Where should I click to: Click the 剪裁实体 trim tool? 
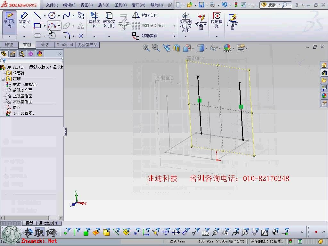tap(94, 20)
